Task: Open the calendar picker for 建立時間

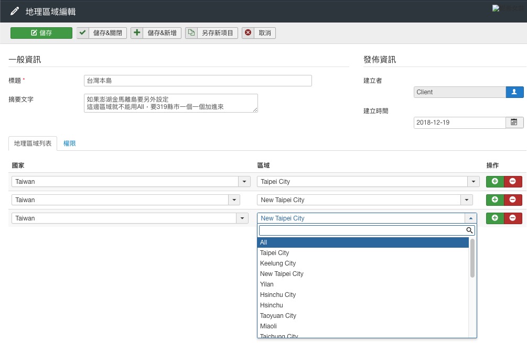Action: pos(514,123)
